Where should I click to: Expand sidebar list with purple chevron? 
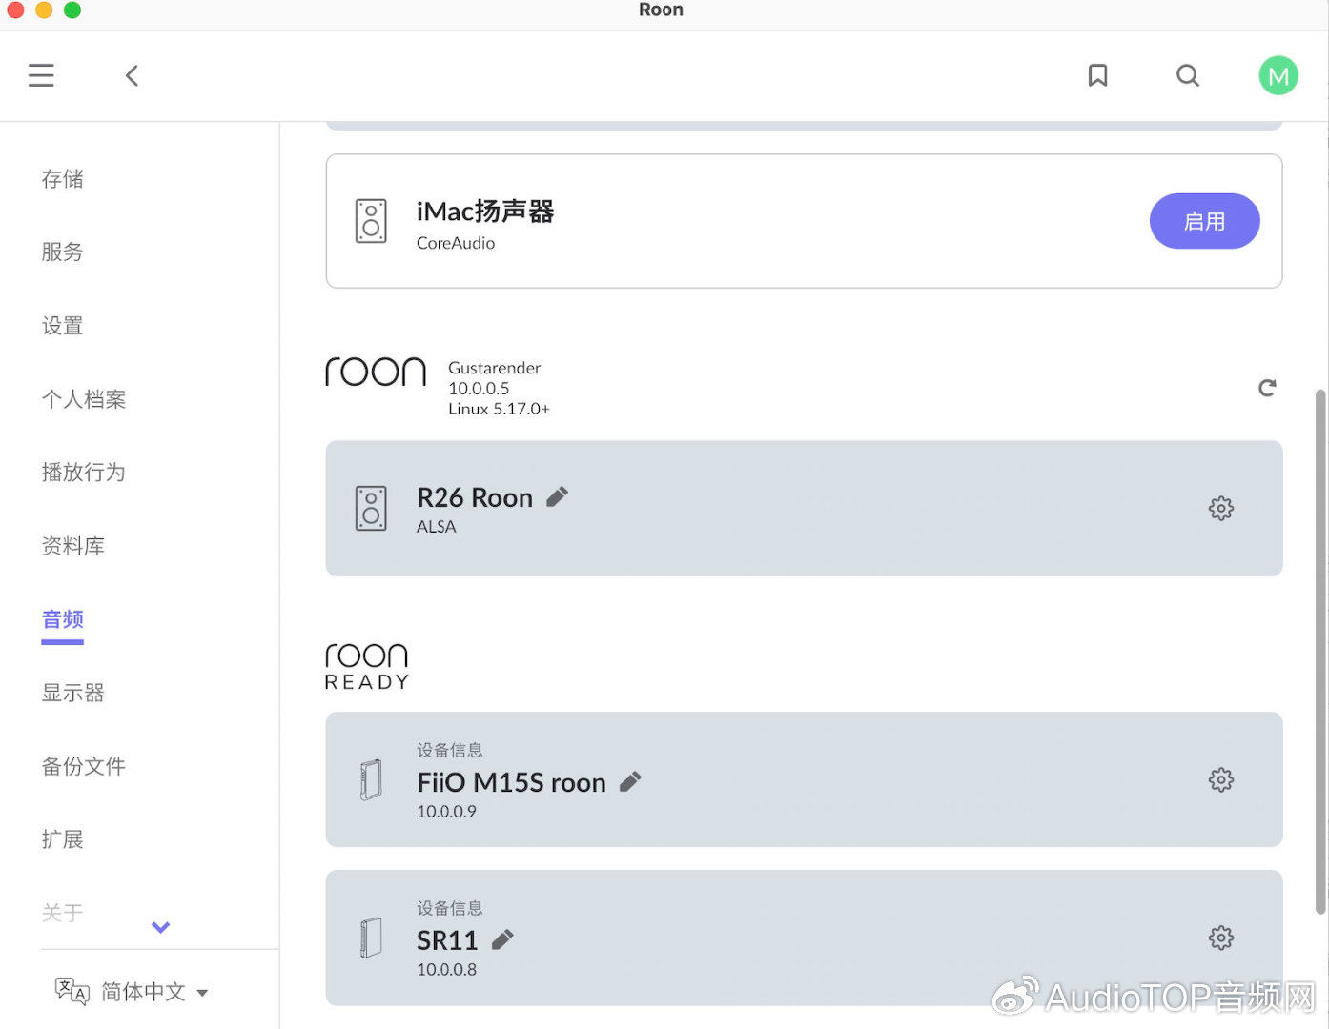(x=160, y=927)
